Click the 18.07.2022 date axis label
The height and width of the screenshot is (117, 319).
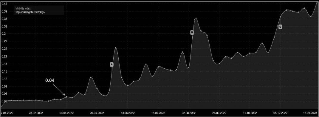tap(158, 113)
